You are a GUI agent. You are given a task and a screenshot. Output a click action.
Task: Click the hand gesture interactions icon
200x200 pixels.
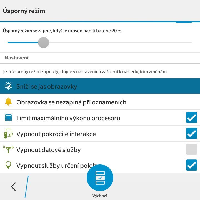[7, 134]
